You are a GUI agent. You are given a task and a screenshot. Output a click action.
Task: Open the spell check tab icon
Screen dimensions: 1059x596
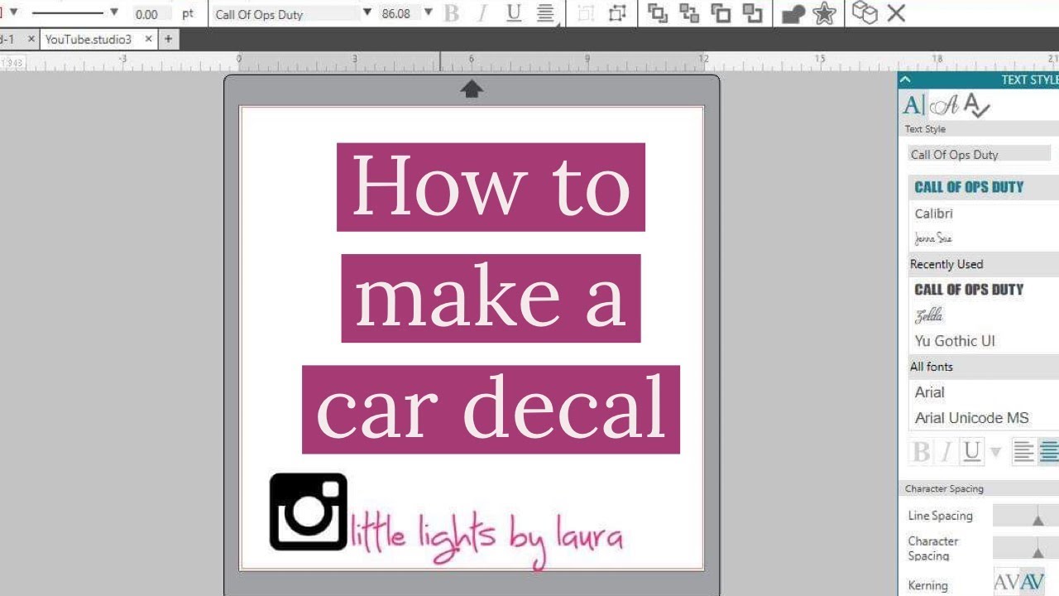click(x=977, y=105)
